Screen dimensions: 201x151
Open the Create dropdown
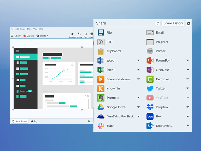[x=42, y=36]
